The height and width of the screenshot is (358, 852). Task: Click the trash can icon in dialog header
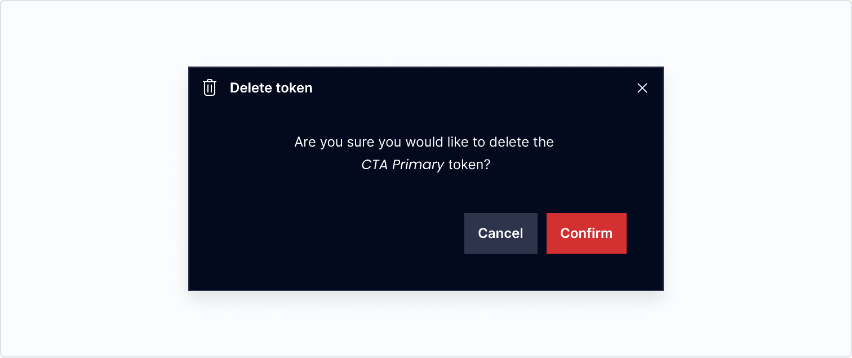coord(210,88)
